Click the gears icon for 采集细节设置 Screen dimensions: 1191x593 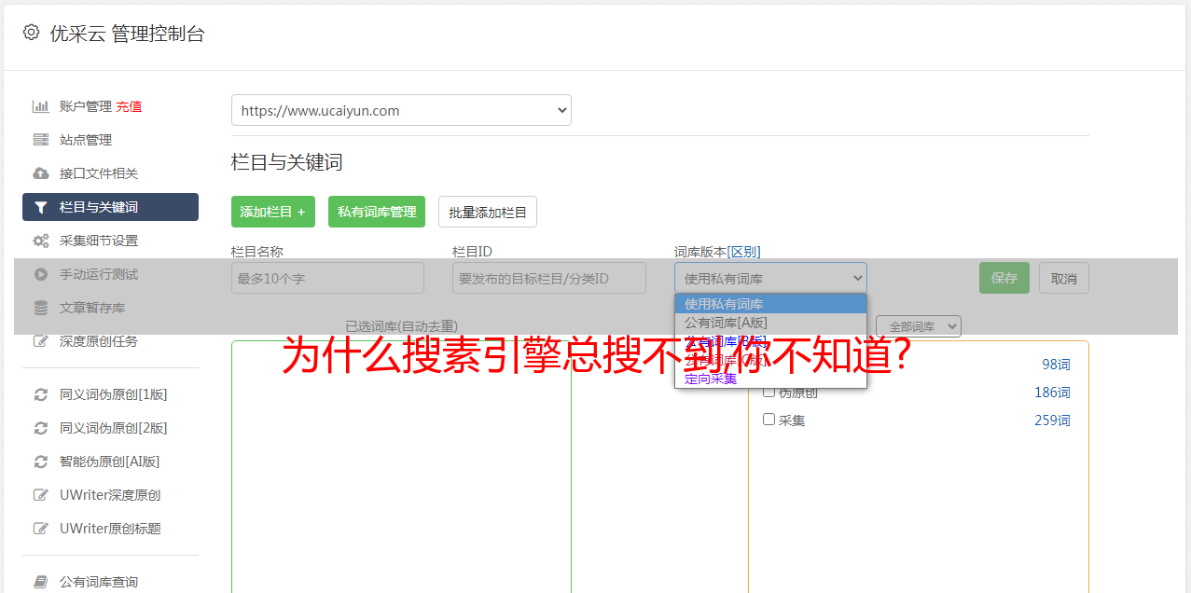pyautogui.click(x=41, y=241)
